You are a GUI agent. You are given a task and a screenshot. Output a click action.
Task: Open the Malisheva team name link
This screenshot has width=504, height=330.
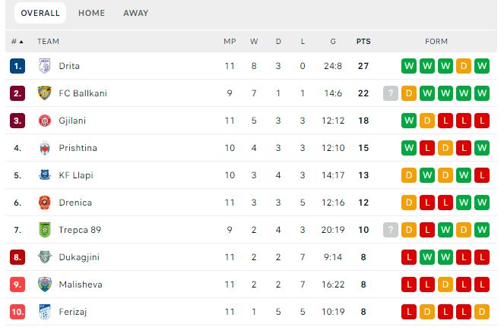[x=81, y=284]
